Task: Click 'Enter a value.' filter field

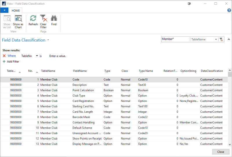Action: point(58,56)
